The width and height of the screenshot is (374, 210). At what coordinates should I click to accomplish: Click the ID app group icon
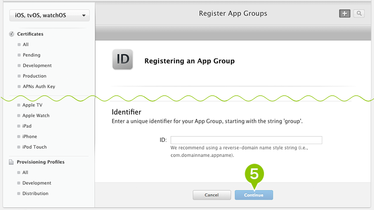(122, 60)
